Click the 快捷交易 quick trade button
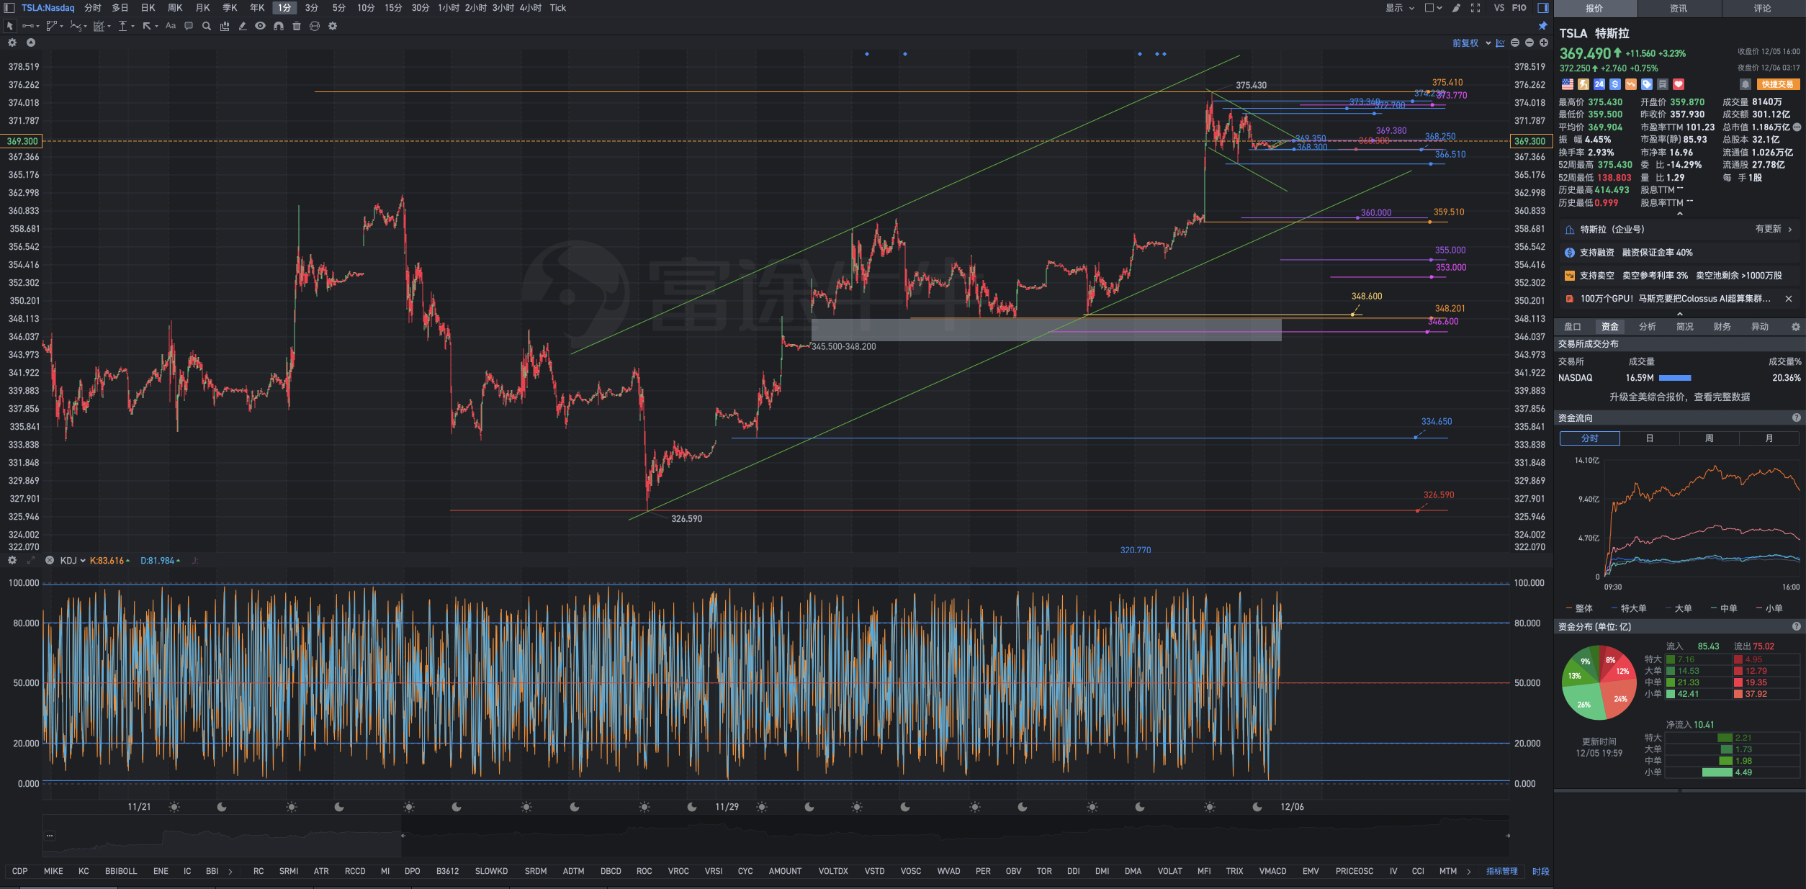 coord(1778,84)
